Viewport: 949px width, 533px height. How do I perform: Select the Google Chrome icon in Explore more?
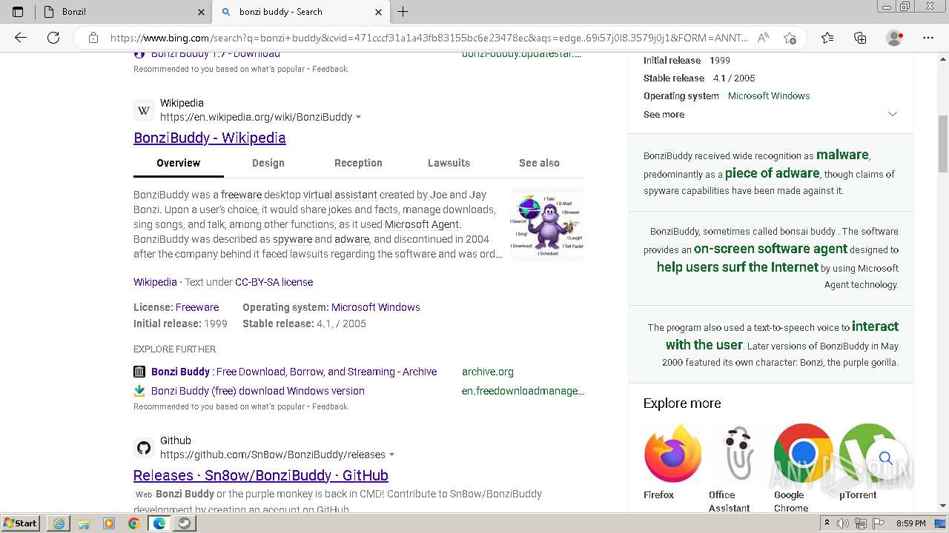point(803,454)
